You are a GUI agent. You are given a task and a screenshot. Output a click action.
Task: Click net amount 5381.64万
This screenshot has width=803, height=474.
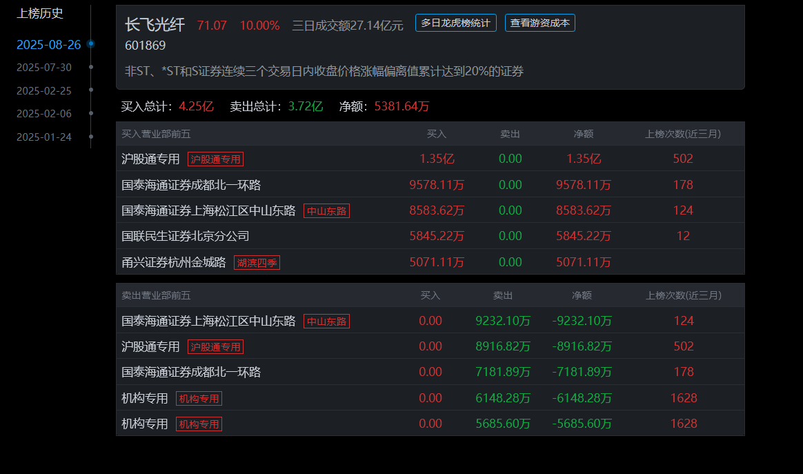(x=401, y=106)
